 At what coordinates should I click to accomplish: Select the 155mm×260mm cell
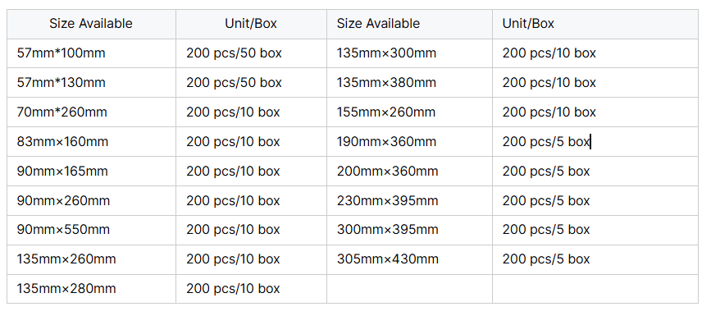coord(409,112)
